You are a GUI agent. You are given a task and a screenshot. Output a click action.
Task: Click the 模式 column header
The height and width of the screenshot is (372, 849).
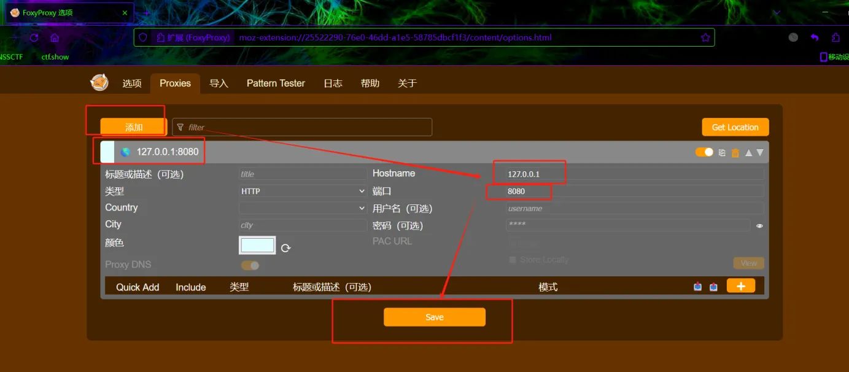[548, 287]
